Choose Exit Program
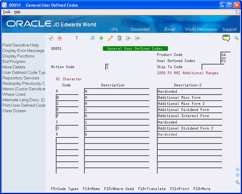Screen dimensions: 242x194 14,61
